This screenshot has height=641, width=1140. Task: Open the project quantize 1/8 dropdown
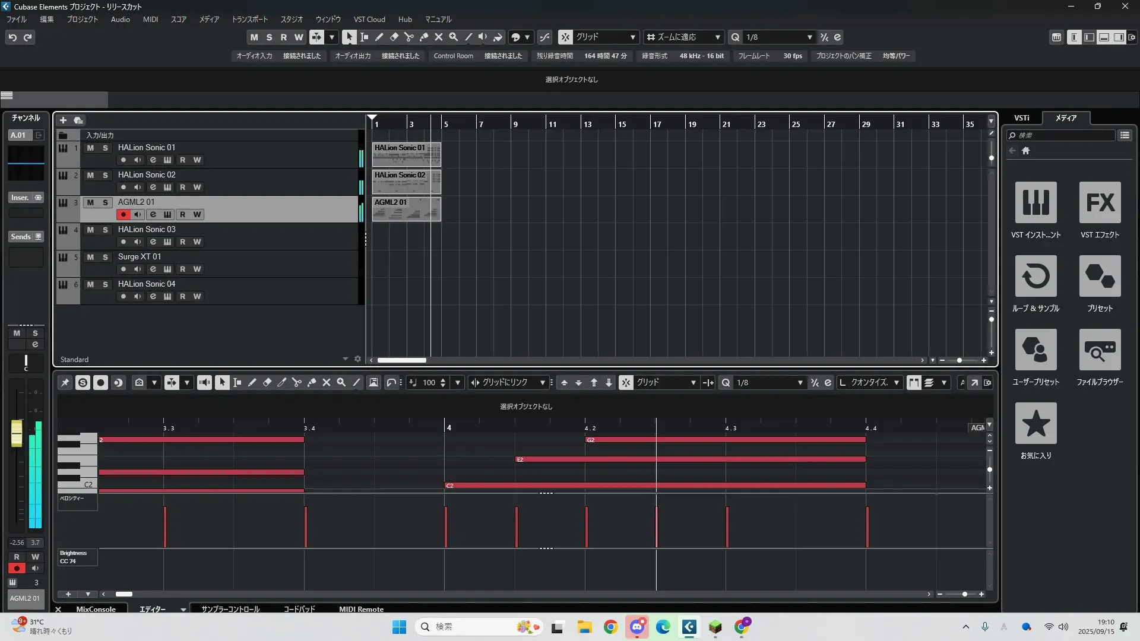click(809, 37)
